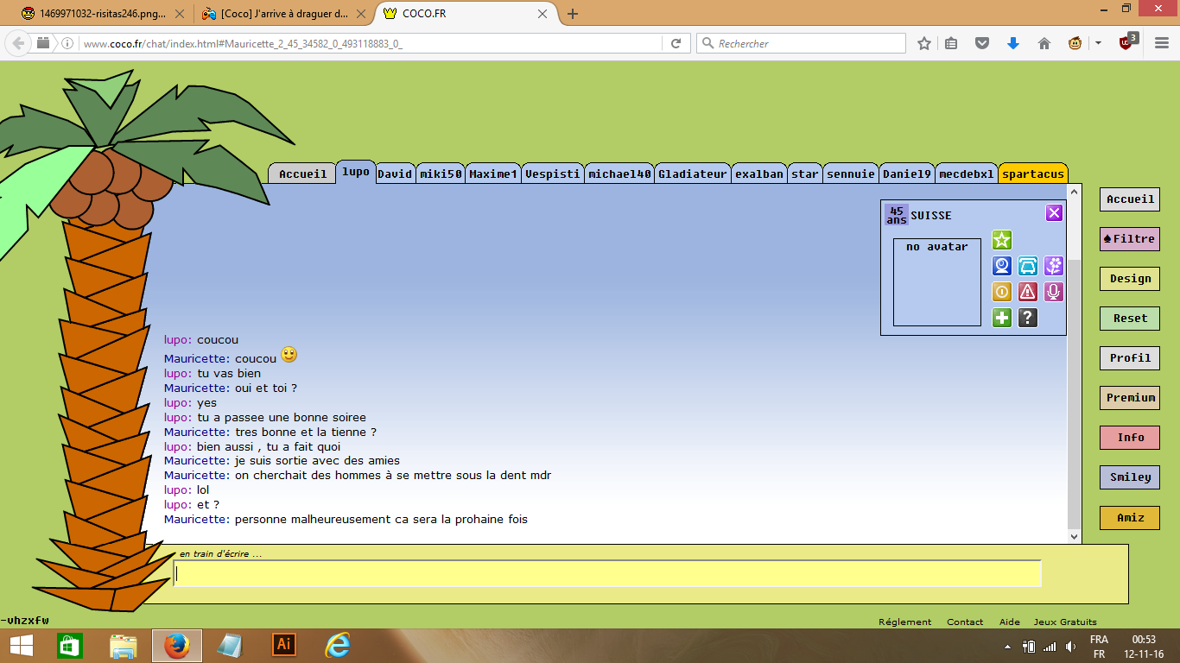Viewport: 1180px width, 663px height.
Task: Open a new browser tab with plus
Action: click(x=573, y=14)
